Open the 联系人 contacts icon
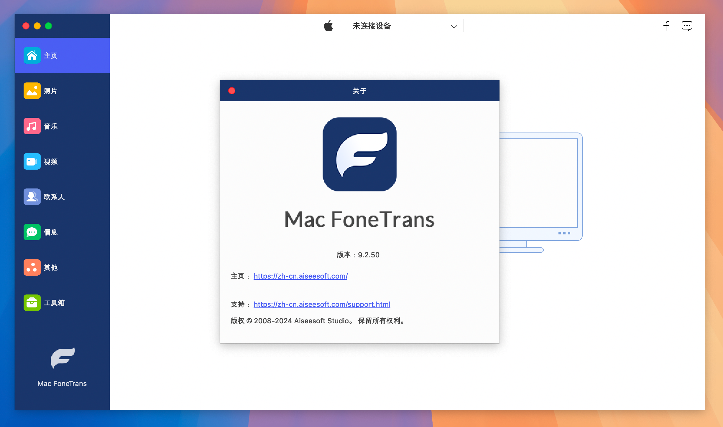The height and width of the screenshot is (427, 723). click(32, 197)
